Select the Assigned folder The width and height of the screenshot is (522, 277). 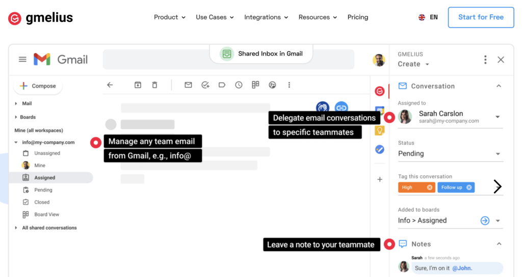(x=51, y=178)
